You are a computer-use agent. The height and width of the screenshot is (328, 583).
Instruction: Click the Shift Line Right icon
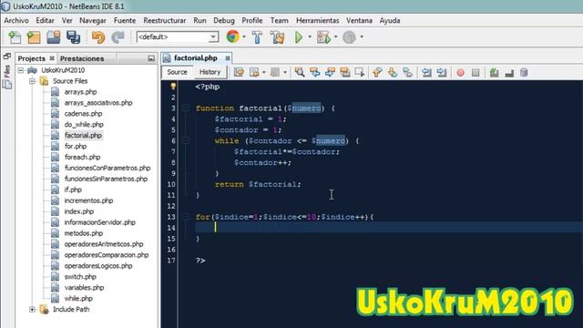point(442,72)
